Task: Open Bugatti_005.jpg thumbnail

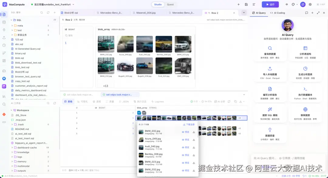Action: click(125, 66)
